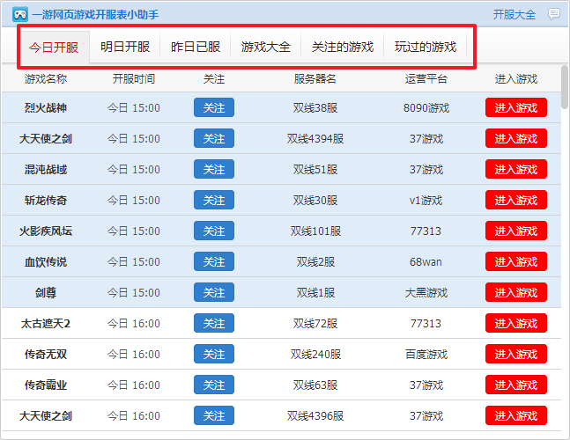The width and height of the screenshot is (570, 440).
Task: Open the 游戏大全 tab
Action: click(266, 47)
